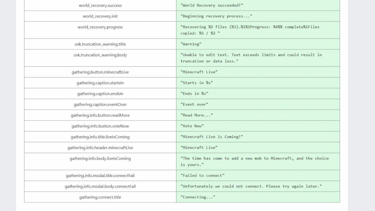Select the "Unfortunately we could not connect" message
375x211 pixels.
[x=251, y=186]
